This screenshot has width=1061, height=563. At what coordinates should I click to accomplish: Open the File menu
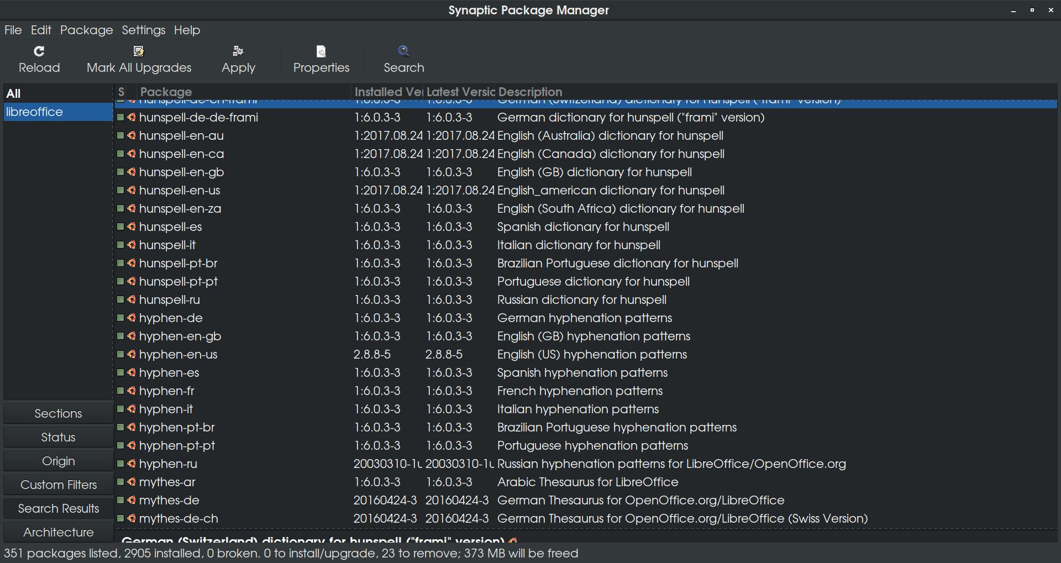pyautogui.click(x=13, y=30)
